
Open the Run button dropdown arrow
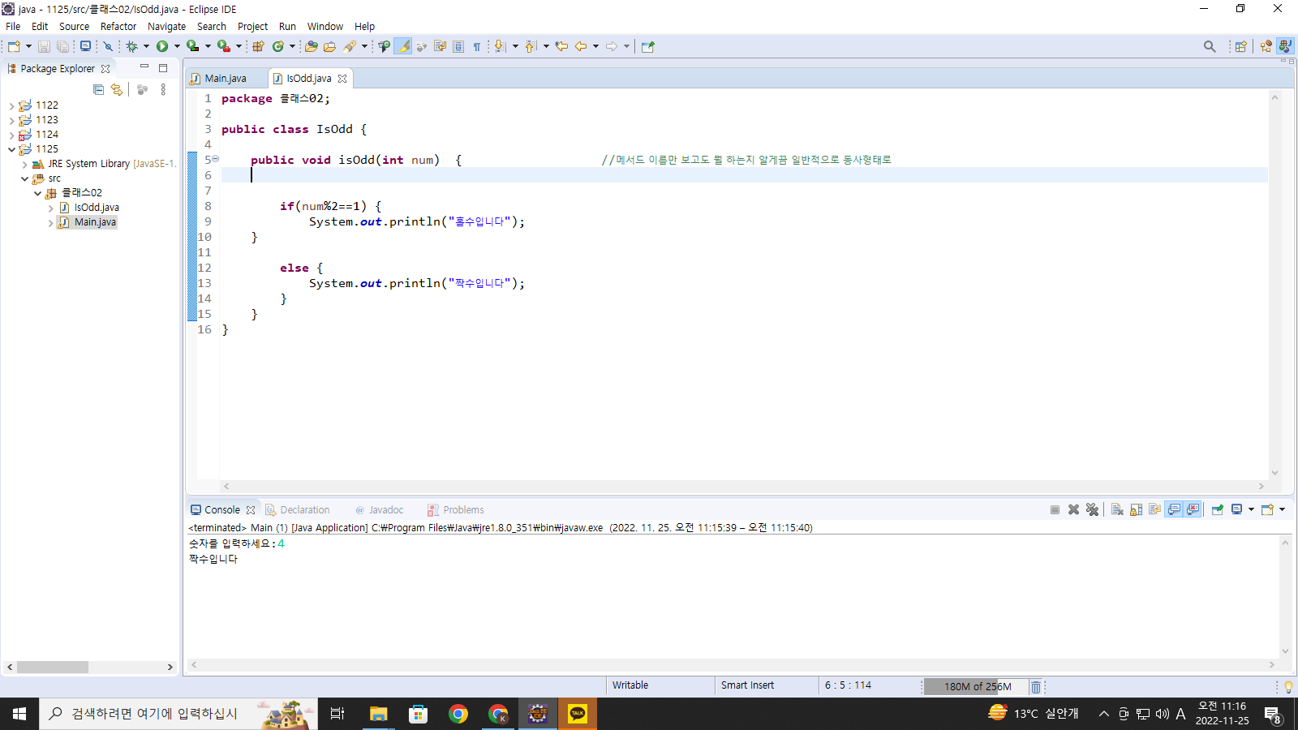[x=177, y=46]
